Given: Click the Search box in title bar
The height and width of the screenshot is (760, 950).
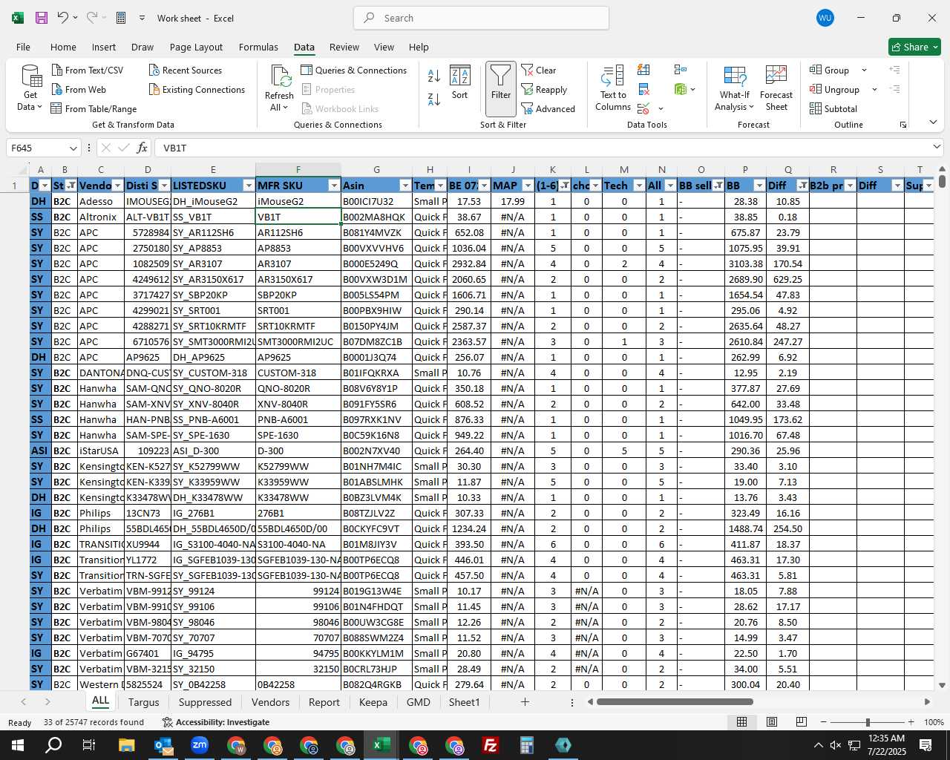Looking at the screenshot, I should [481, 18].
